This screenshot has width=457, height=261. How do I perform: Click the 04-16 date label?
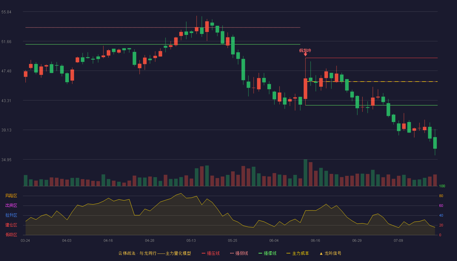[108, 240]
